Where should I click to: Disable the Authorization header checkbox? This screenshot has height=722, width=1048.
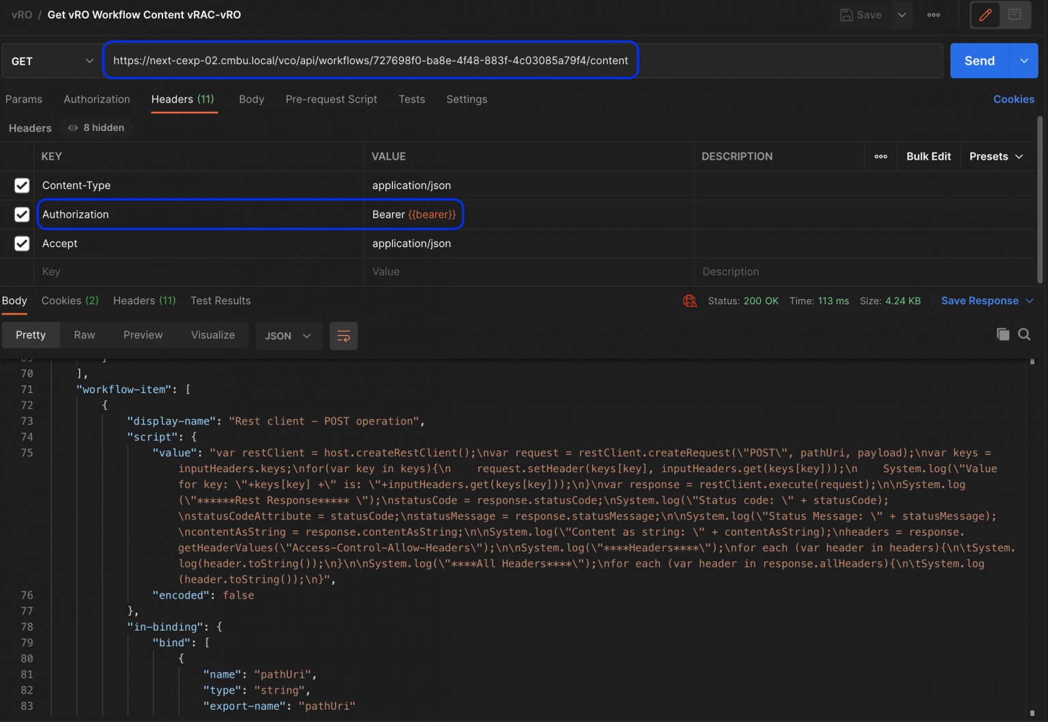(x=22, y=214)
